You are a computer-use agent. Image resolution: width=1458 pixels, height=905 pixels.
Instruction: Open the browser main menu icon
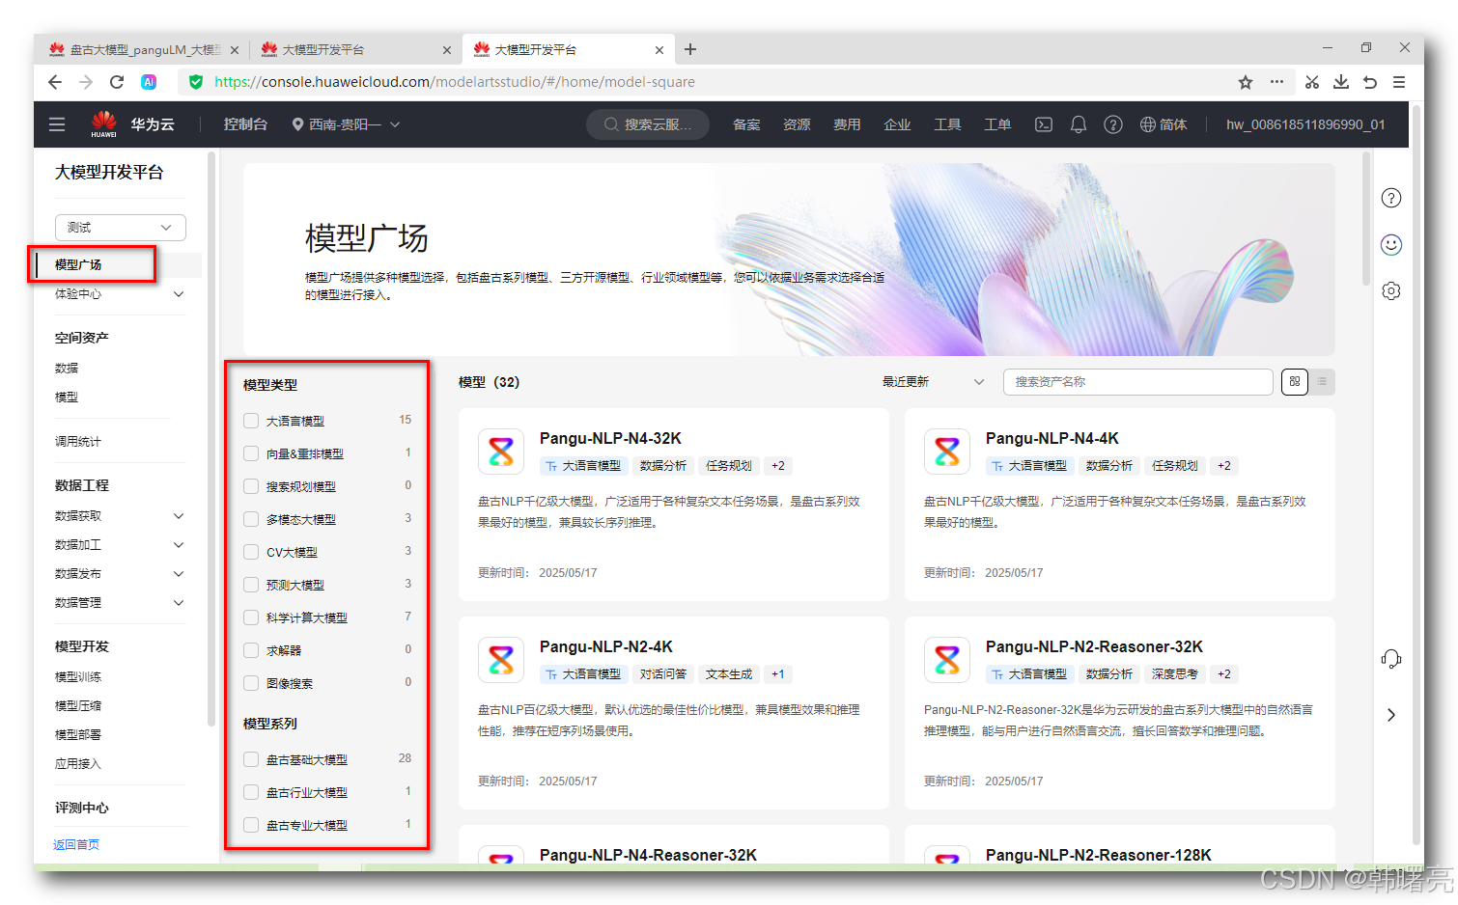tap(1399, 82)
